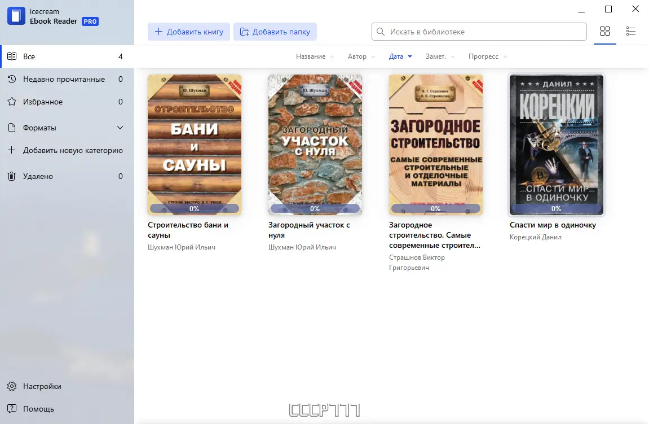
Task: Click the star icon for Избранное
Action: 12,102
